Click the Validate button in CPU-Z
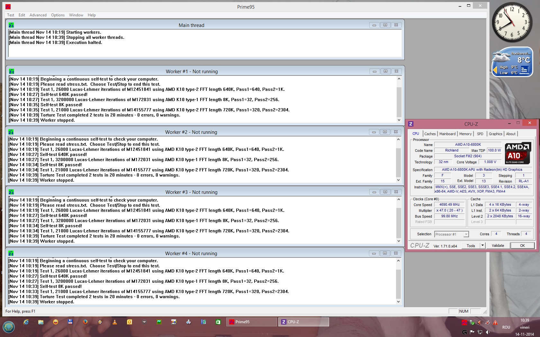This screenshot has width=540, height=337. pyautogui.click(x=498, y=246)
